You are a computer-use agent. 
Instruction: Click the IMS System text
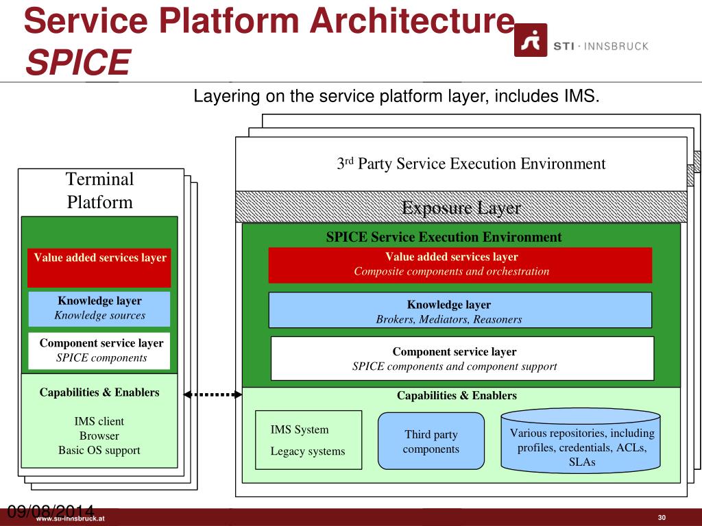[300, 429]
